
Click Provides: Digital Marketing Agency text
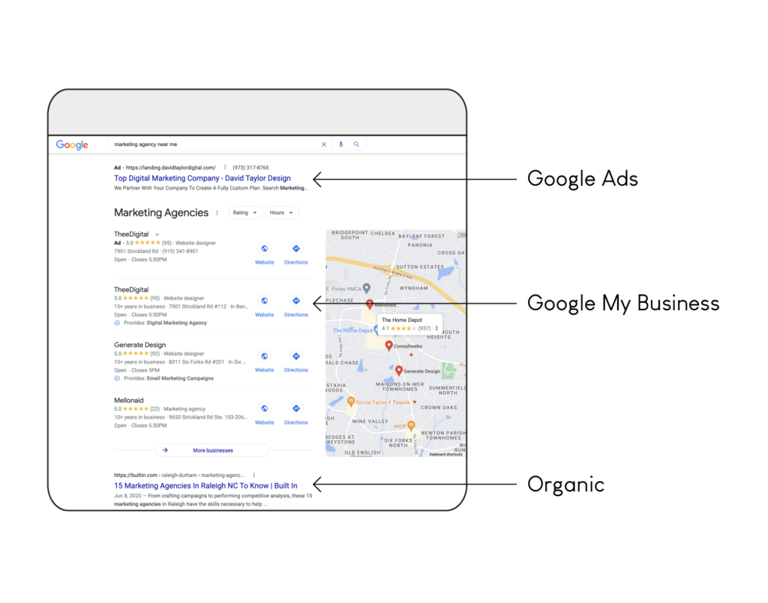(165, 323)
